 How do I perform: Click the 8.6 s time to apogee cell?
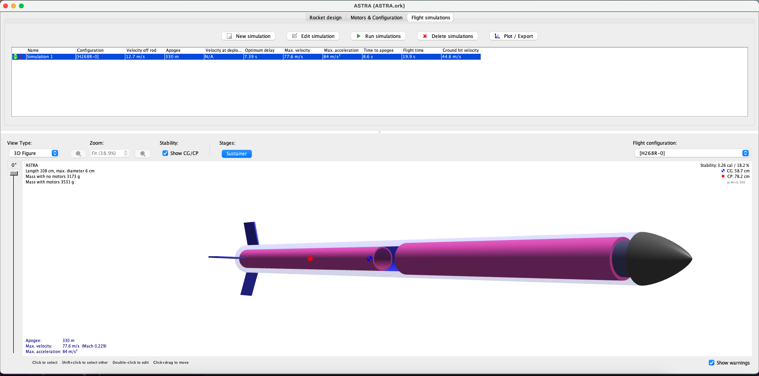click(x=382, y=57)
